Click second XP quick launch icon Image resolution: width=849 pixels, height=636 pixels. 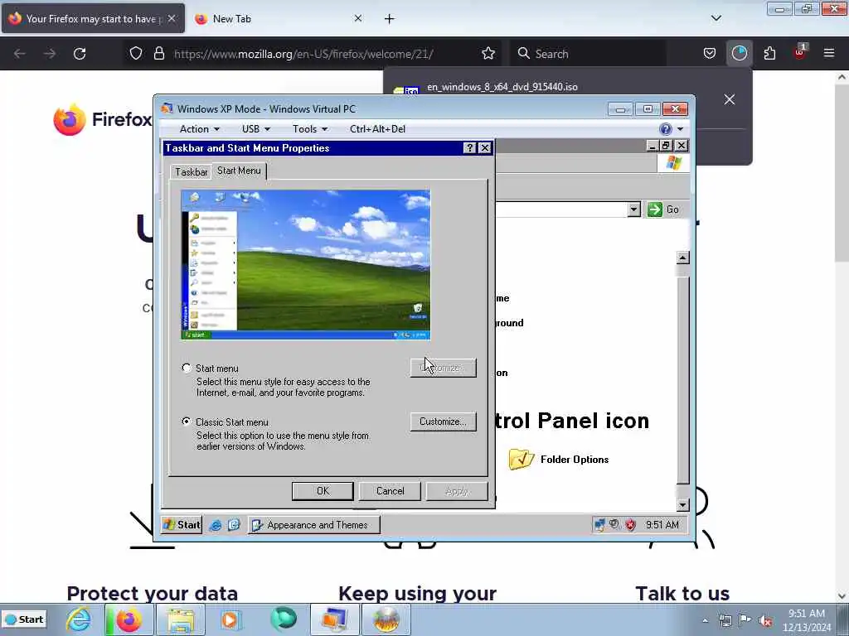(234, 524)
